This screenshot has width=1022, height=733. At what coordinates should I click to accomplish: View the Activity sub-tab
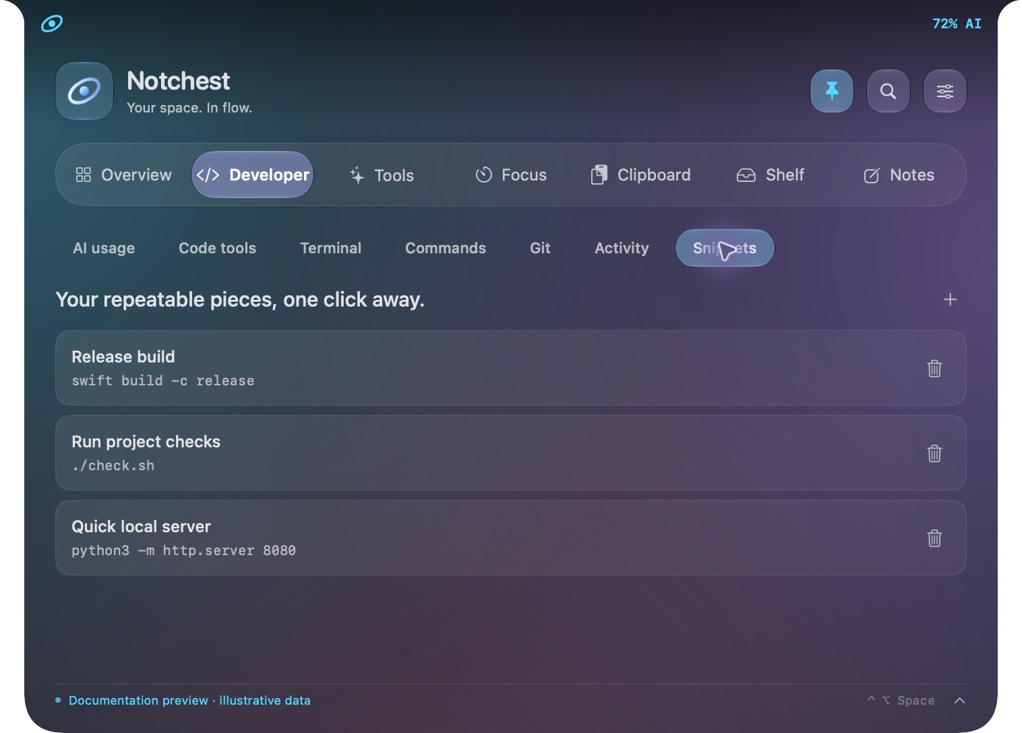[622, 248]
